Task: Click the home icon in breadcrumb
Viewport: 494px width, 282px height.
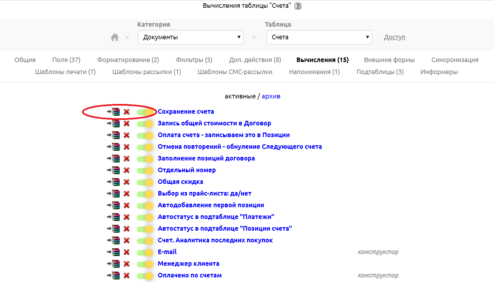Action: pos(115,37)
